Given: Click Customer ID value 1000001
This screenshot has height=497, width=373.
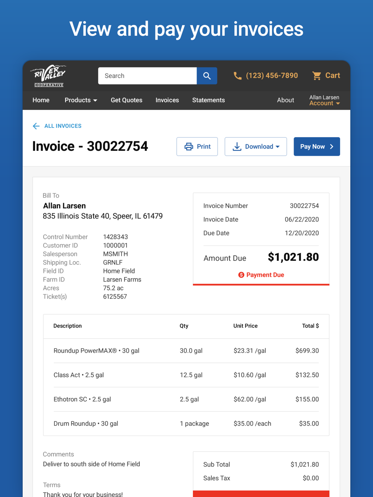Looking at the screenshot, I should click(x=115, y=246).
